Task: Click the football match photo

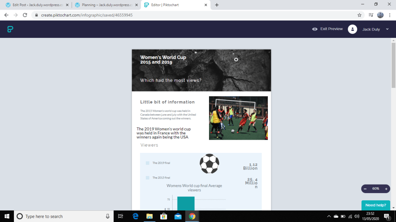Action: pyautogui.click(x=238, y=118)
